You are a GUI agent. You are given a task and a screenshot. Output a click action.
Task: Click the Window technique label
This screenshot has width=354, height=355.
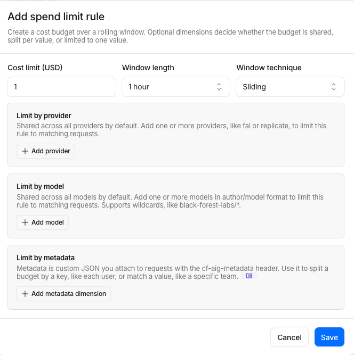[x=269, y=68]
